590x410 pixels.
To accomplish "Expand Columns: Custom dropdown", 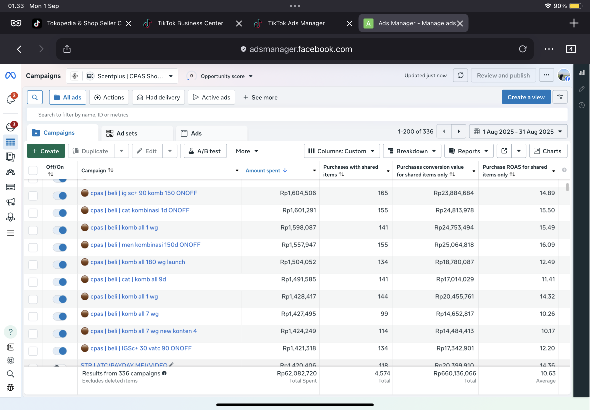I will (341, 151).
